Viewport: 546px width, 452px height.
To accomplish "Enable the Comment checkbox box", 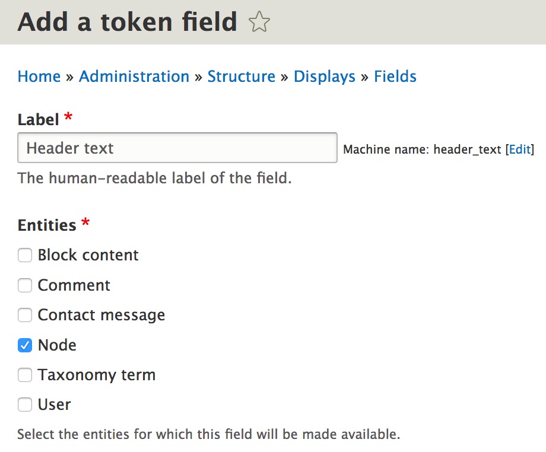I will coord(25,285).
